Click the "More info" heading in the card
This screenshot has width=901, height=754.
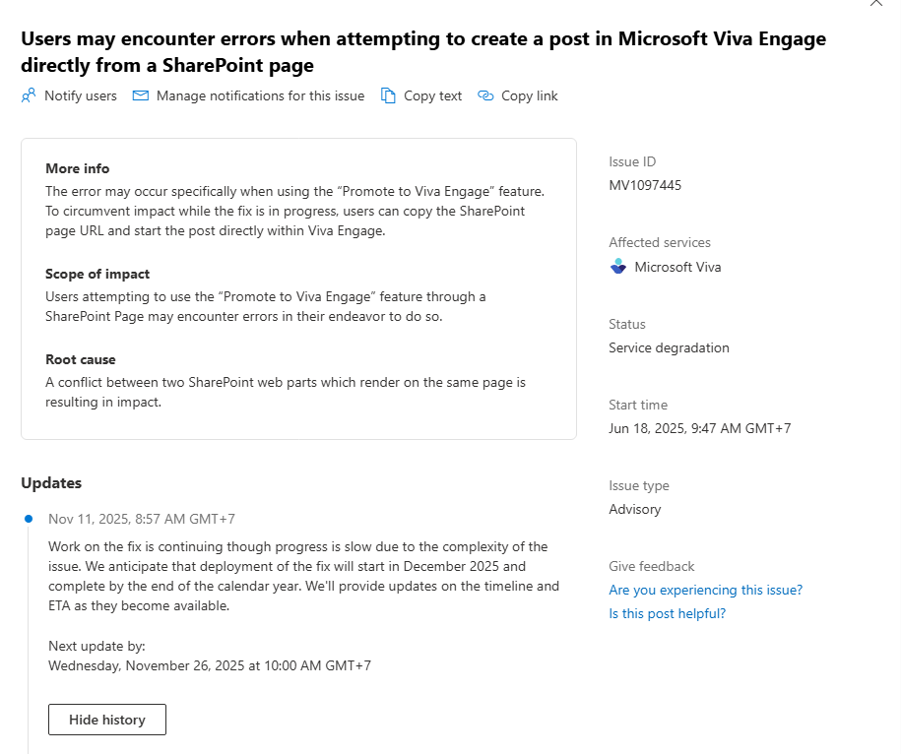coord(77,168)
